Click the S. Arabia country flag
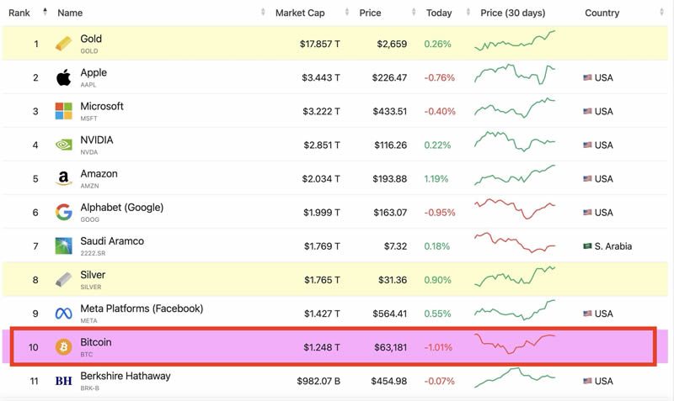 (587, 246)
